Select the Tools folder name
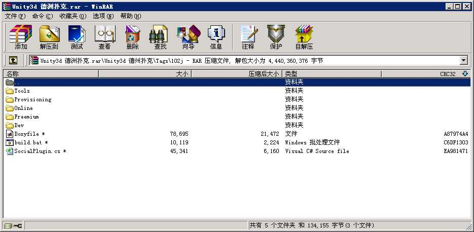The width and height of the screenshot is (474, 232). (22, 91)
